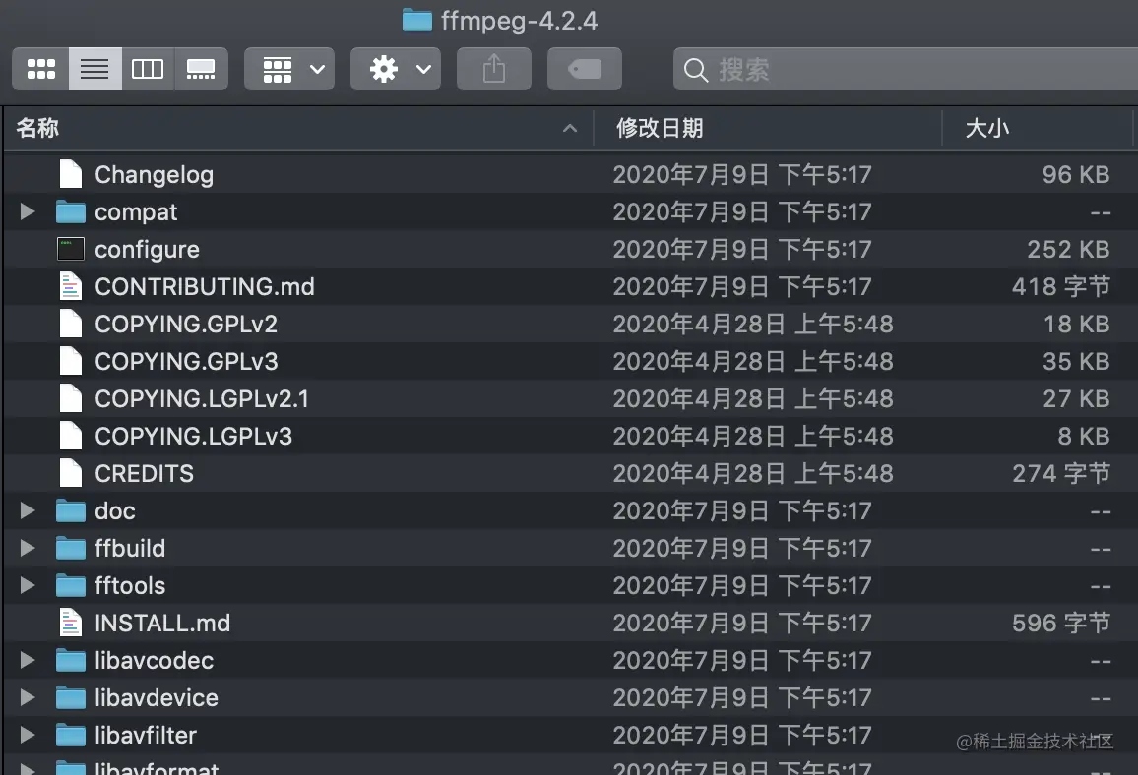Click the configure file name
Screen dimensions: 1138x775
(148, 250)
